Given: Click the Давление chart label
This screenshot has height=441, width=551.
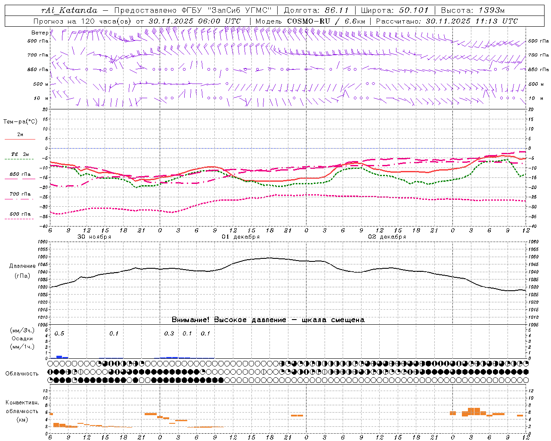Looking at the screenshot, I should click(22, 266).
